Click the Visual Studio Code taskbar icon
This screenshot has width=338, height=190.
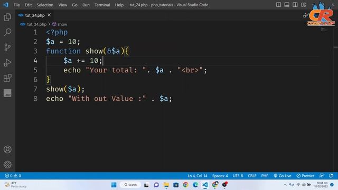[x=205, y=185]
